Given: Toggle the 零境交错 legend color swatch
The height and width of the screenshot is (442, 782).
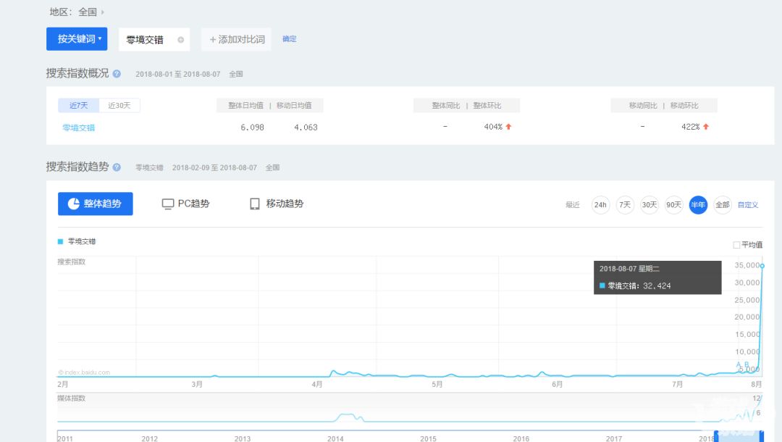Looking at the screenshot, I should coord(60,241).
